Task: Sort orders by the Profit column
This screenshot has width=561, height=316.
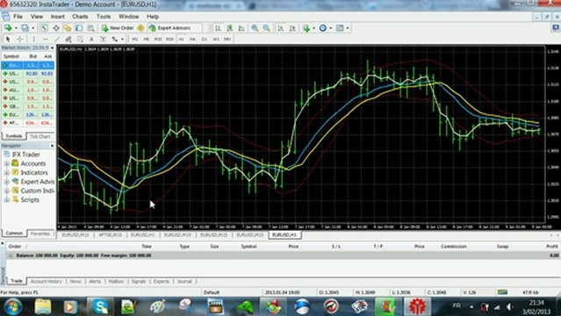Action: click(x=551, y=246)
